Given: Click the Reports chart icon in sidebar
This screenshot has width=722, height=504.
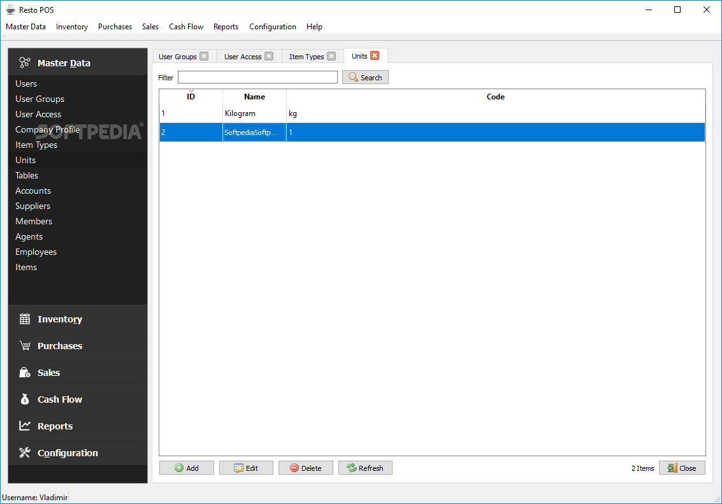Looking at the screenshot, I should (x=25, y=425).
